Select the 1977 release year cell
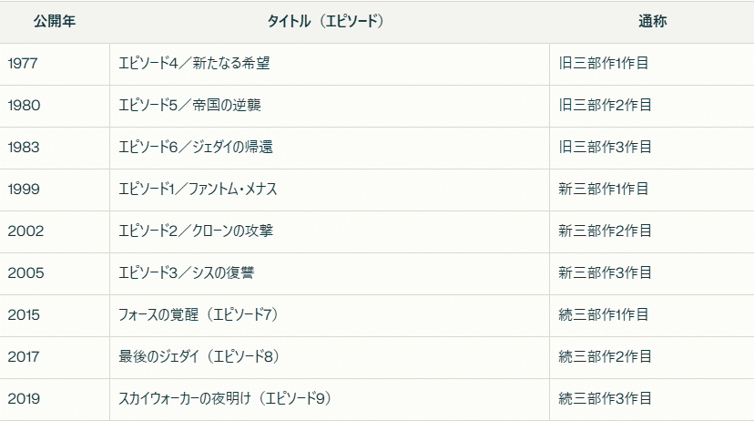The image size is (754, 421). coord(24,64)
